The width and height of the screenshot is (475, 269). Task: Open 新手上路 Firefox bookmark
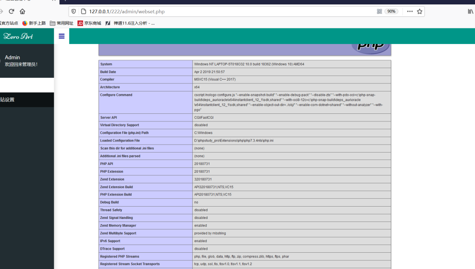pos(34,23)
